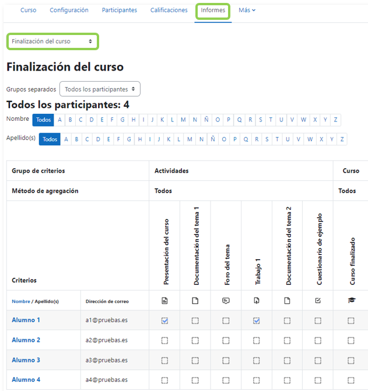Image resolution: width=368 pixels, height=391 pixels.
Task: Go to the Curso tab
Action: [28, 11]
